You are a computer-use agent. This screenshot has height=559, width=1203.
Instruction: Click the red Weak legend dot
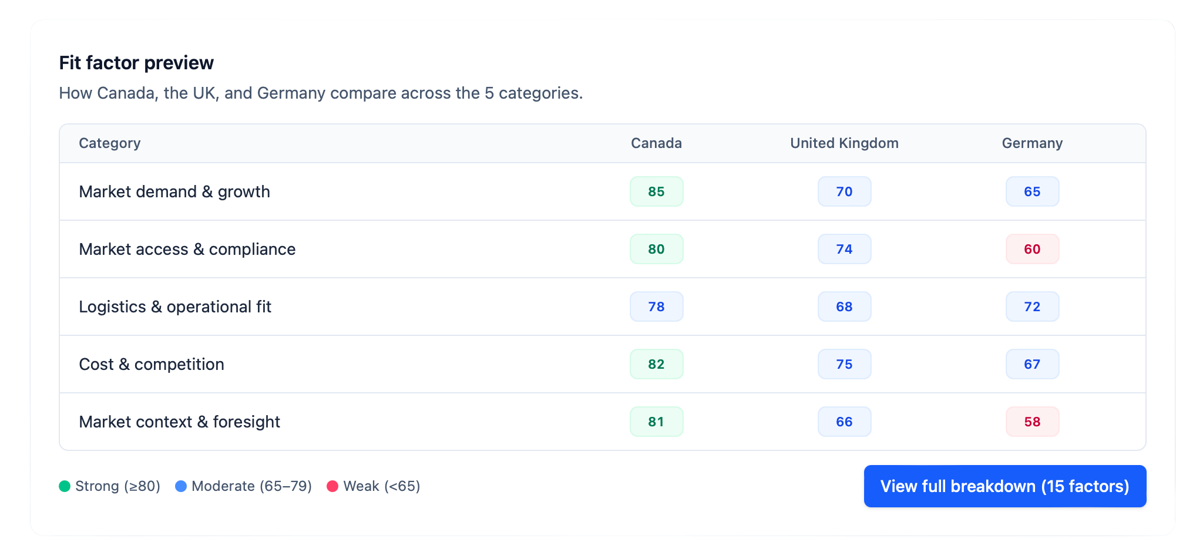pyautogui.click(x=332, y=486)
